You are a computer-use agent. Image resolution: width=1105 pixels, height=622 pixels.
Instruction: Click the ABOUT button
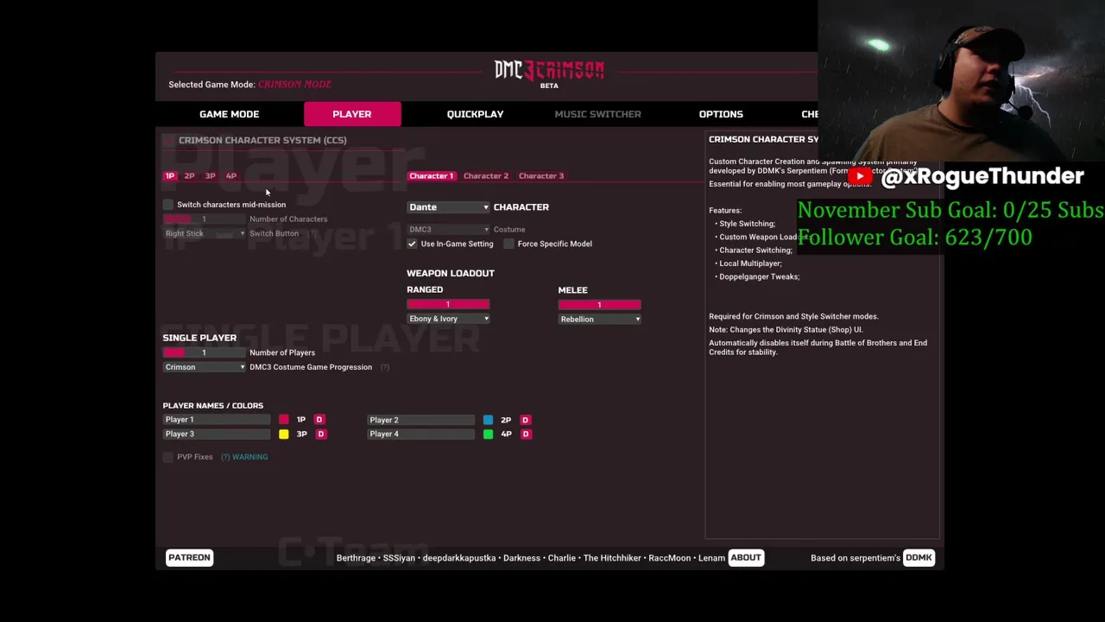pos(746,558)
